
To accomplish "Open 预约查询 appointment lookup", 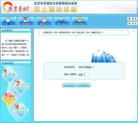I will (62, 21).
